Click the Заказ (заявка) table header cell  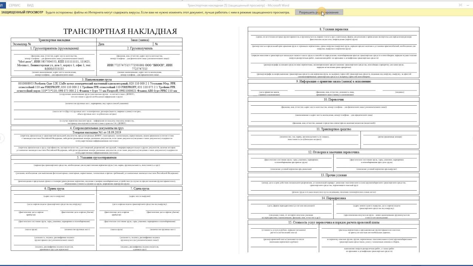tap(140, 40)
